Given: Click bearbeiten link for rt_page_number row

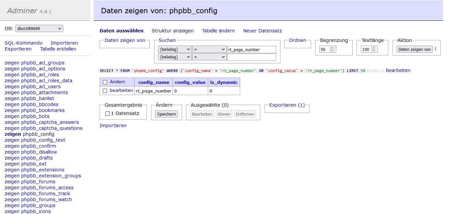Looking at the screenshot, I should [x=121, y=90].
